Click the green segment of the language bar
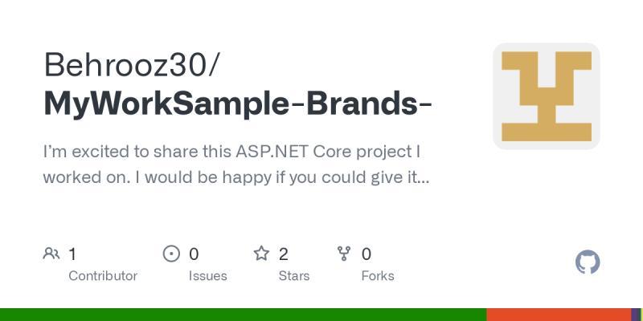 click(241, 315)
